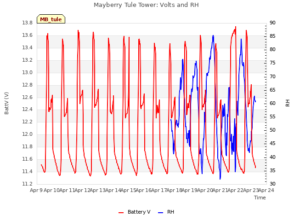
Task: Click the '35' right axis value
Action: pos(272,171)
